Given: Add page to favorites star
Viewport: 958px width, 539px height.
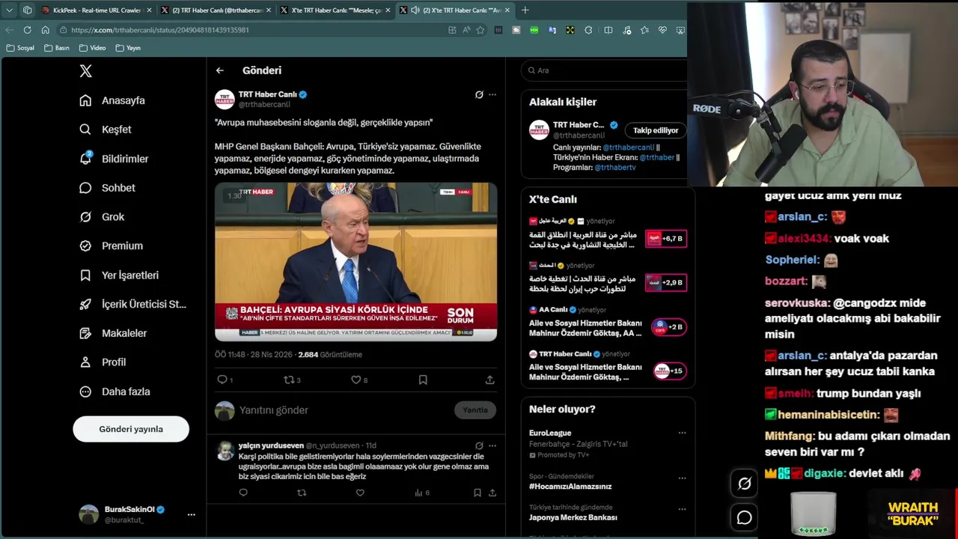Looking at the screenshot, I should [x=480, y=30].
